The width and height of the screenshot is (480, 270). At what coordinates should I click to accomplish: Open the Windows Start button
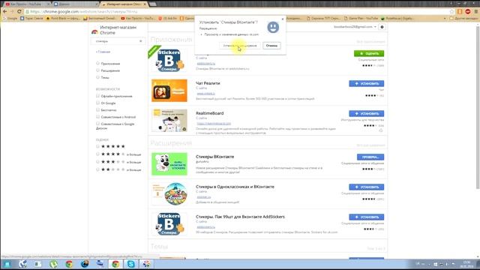click(x=7, y=264)
